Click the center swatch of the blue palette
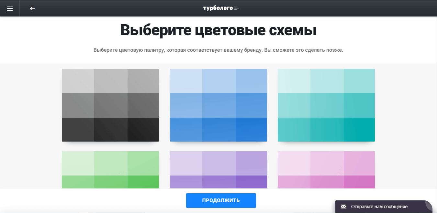This screenshot has height=213, width=437. [x=219, y=105]
